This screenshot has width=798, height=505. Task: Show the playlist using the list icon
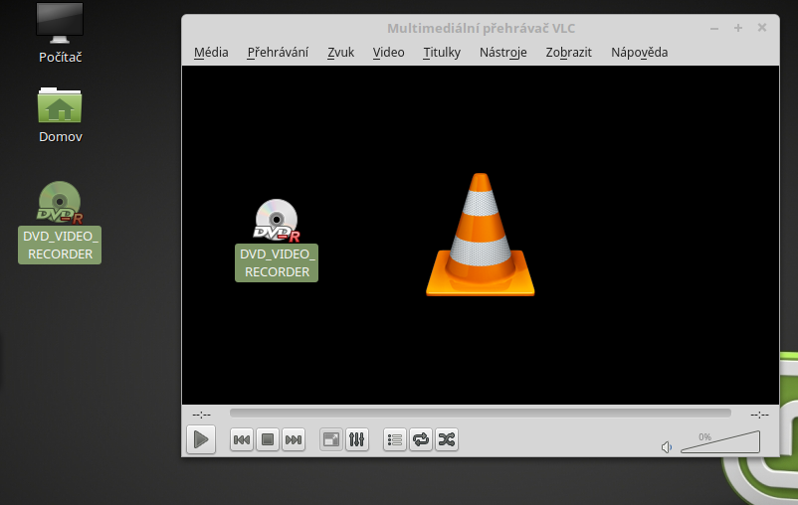pyautogui.click(x=395, y=439)
